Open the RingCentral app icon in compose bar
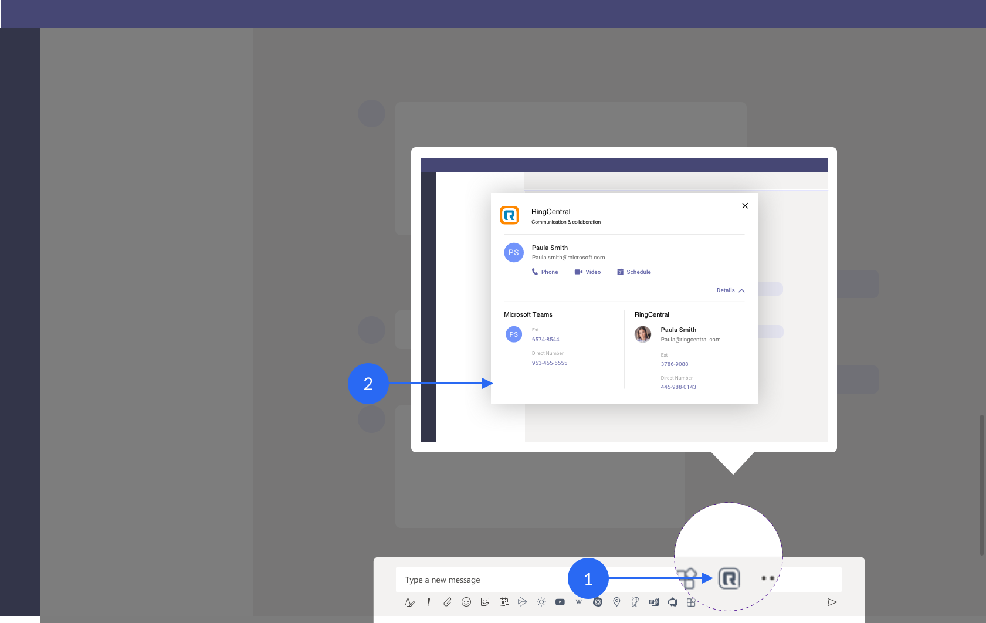This screenshot has height=623, width=986. (729, 578)
